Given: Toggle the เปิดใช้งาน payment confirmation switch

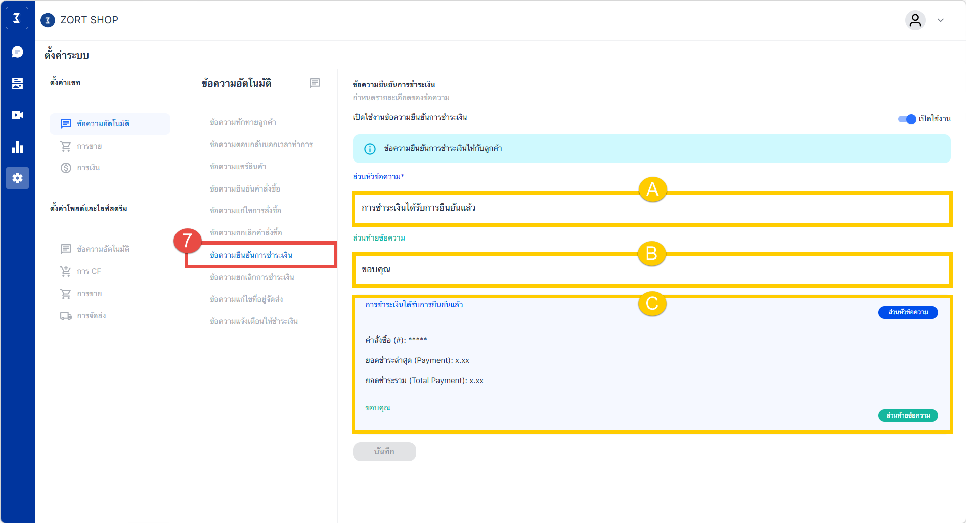Looking at the screenshot, I should 907,119.
